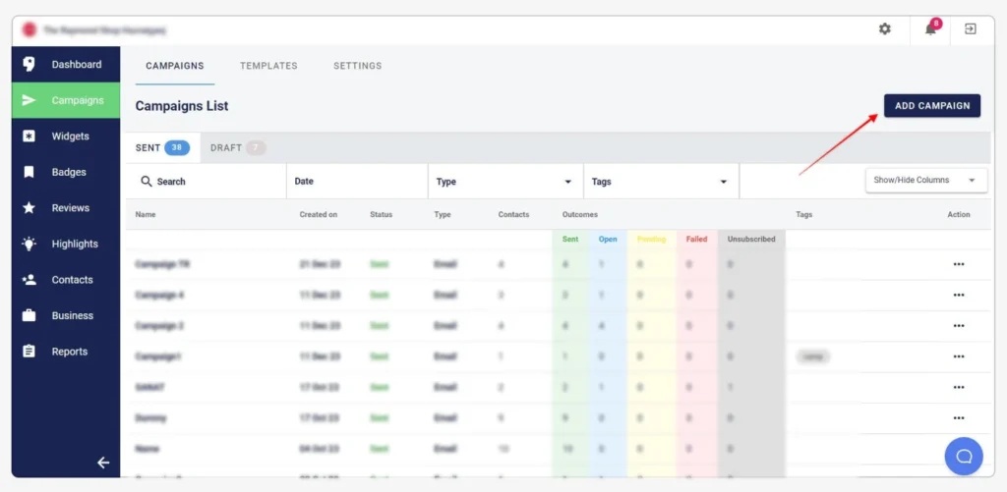Viewport: 1007px width, 492px height.
Task: Switch to the Templates tab
Action: [268, 66]
